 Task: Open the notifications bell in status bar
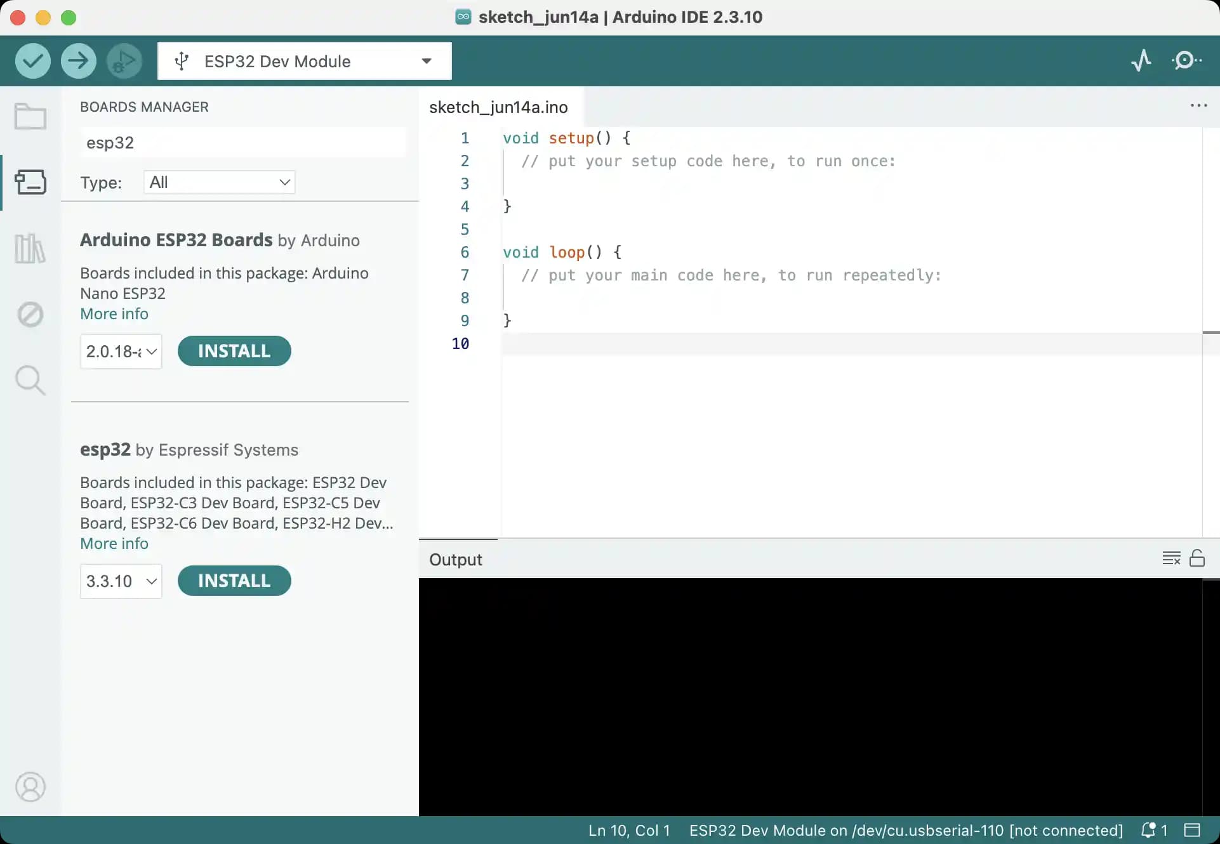tap(1154, 830)
